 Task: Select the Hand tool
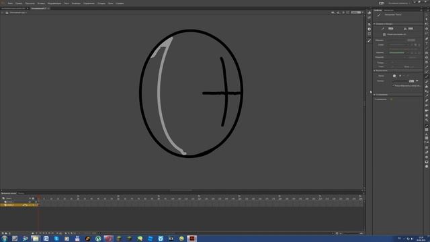click(x=427, y=115)
